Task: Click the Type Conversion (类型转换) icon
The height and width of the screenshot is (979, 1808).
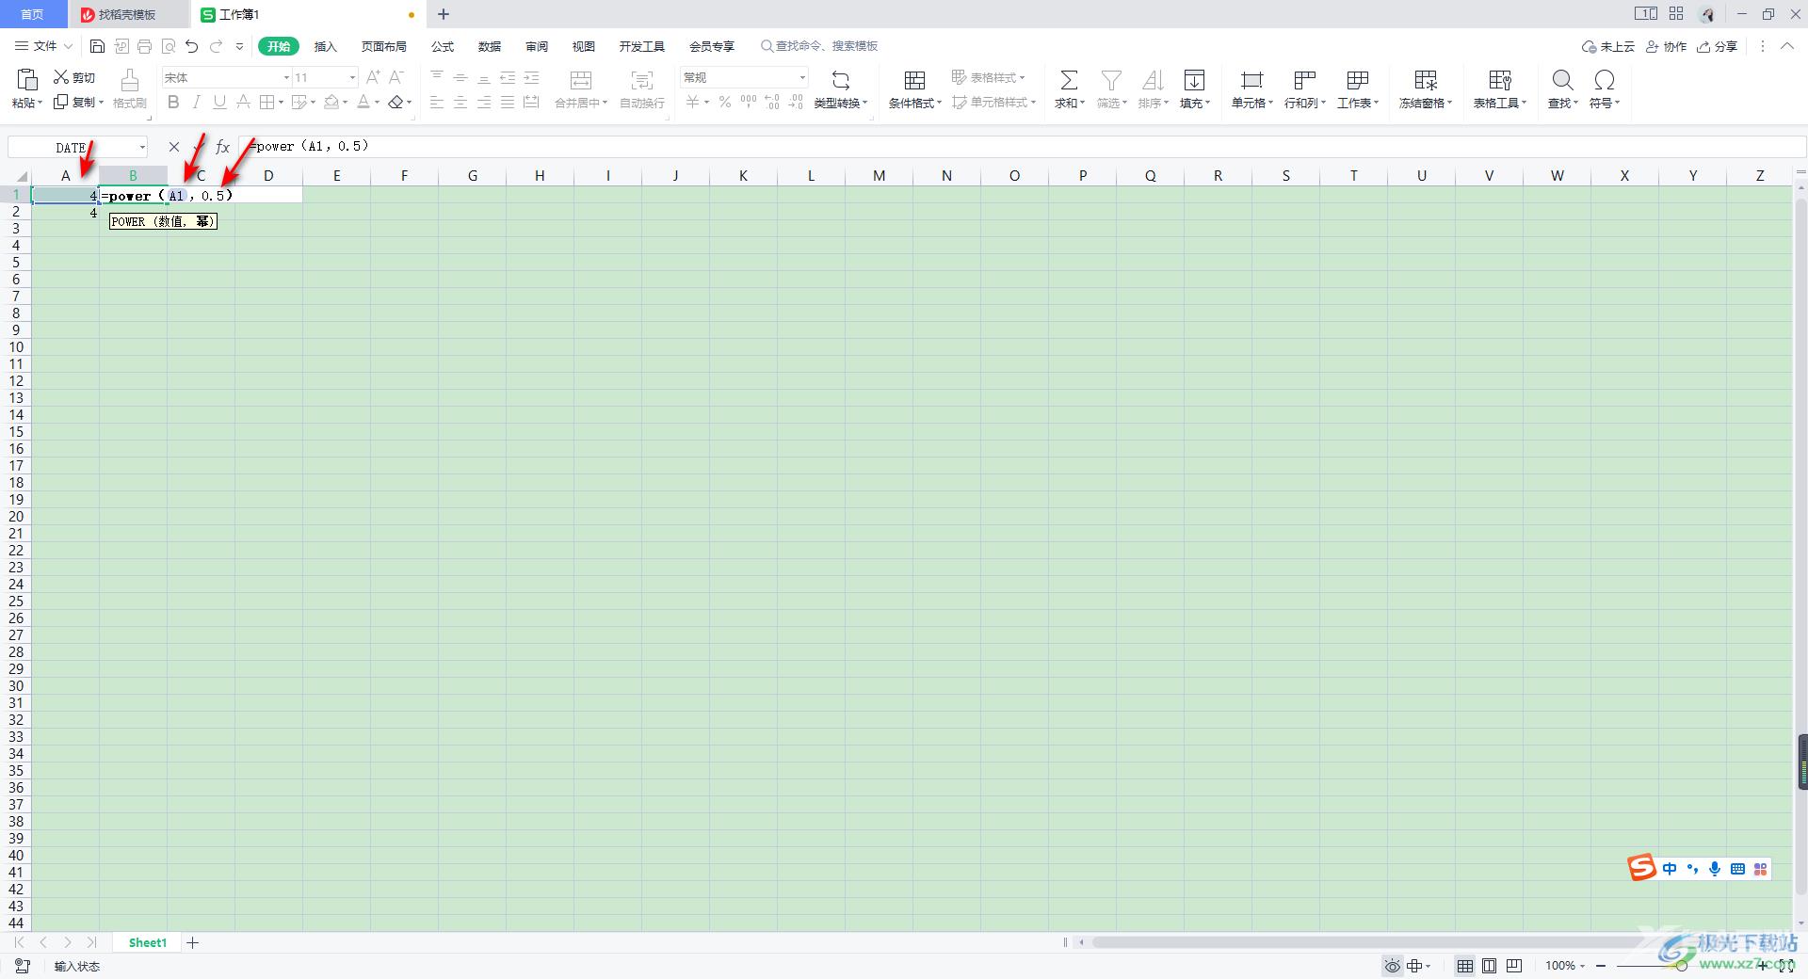Action: (x=841, y=80)
